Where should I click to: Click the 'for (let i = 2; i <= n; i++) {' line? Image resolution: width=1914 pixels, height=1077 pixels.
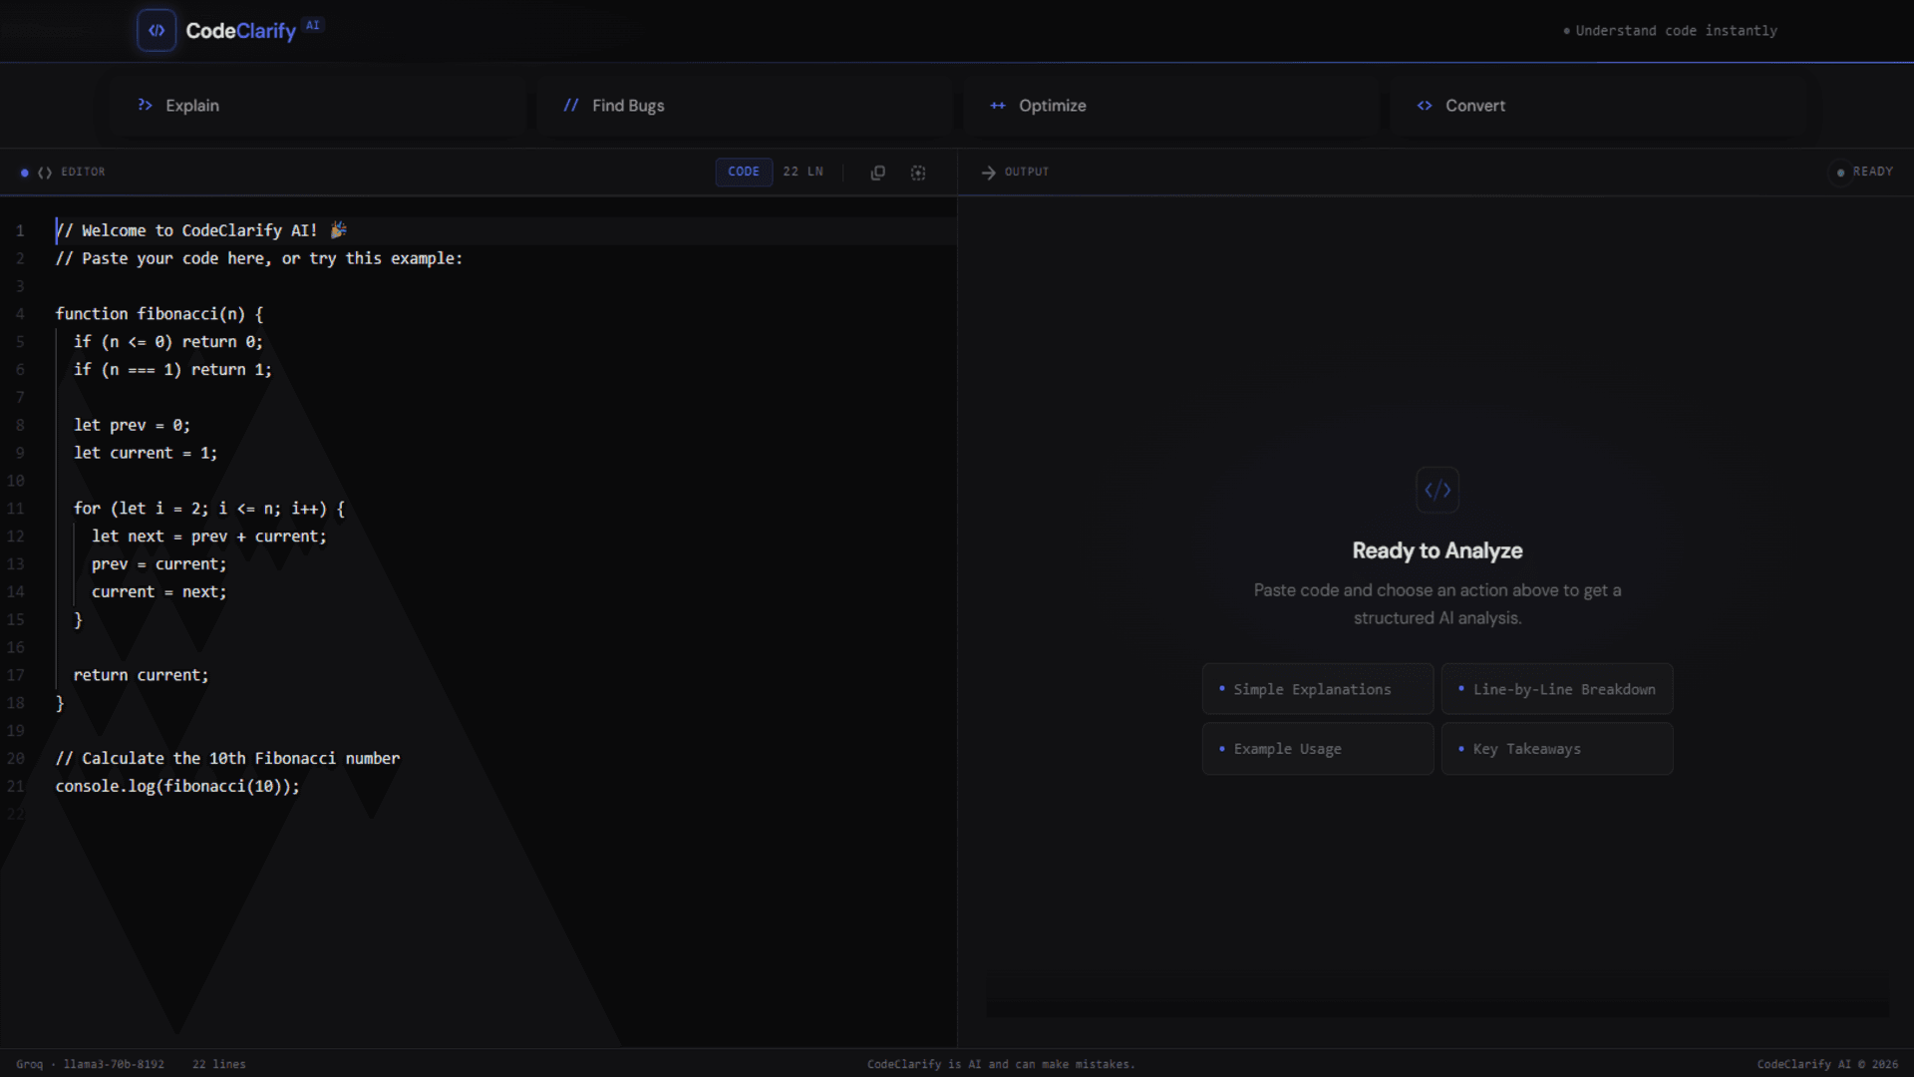point(208,509)
